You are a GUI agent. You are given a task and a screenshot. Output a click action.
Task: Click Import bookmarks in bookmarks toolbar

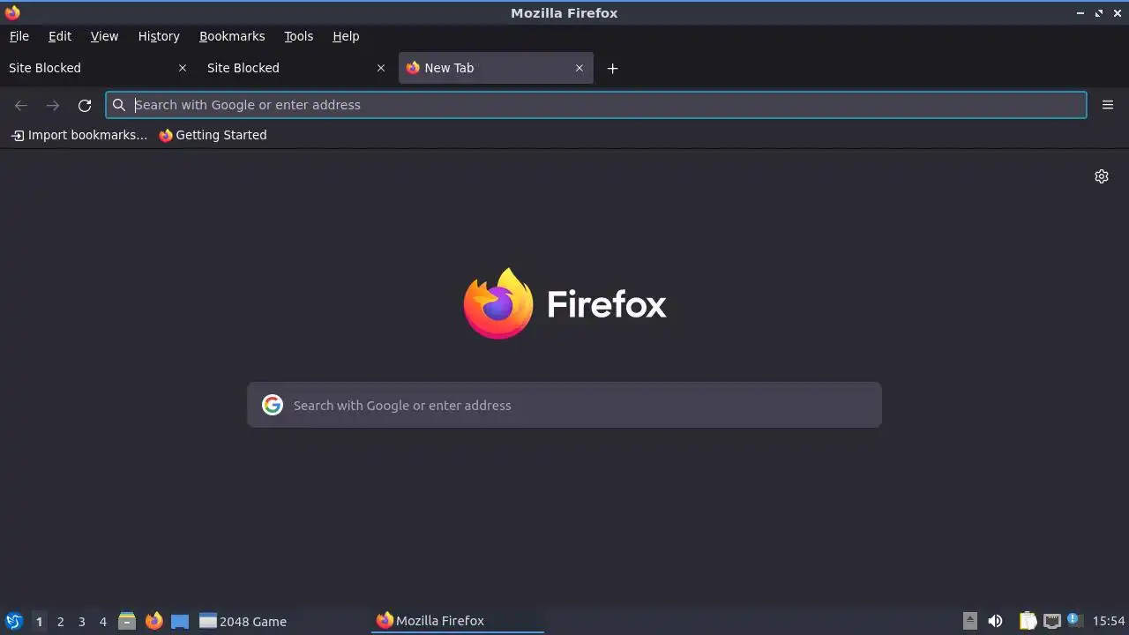79,135
